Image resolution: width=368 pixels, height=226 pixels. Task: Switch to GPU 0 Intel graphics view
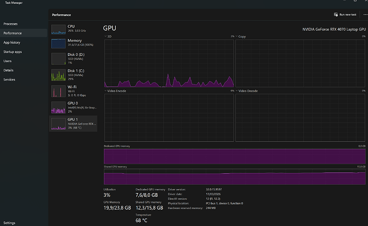click(x=58, y=106)
